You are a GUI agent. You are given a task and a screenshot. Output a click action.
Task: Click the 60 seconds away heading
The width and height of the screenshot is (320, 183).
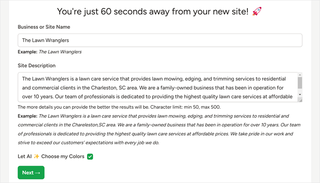pos(152,11)
